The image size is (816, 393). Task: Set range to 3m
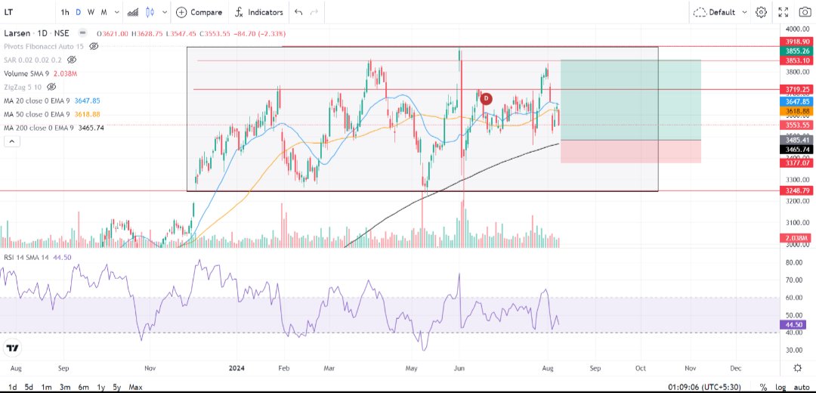pyautogui.click(x=64, y=387)
